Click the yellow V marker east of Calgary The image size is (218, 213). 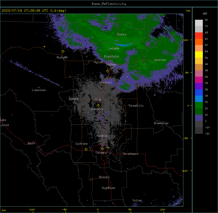(108, 148)
